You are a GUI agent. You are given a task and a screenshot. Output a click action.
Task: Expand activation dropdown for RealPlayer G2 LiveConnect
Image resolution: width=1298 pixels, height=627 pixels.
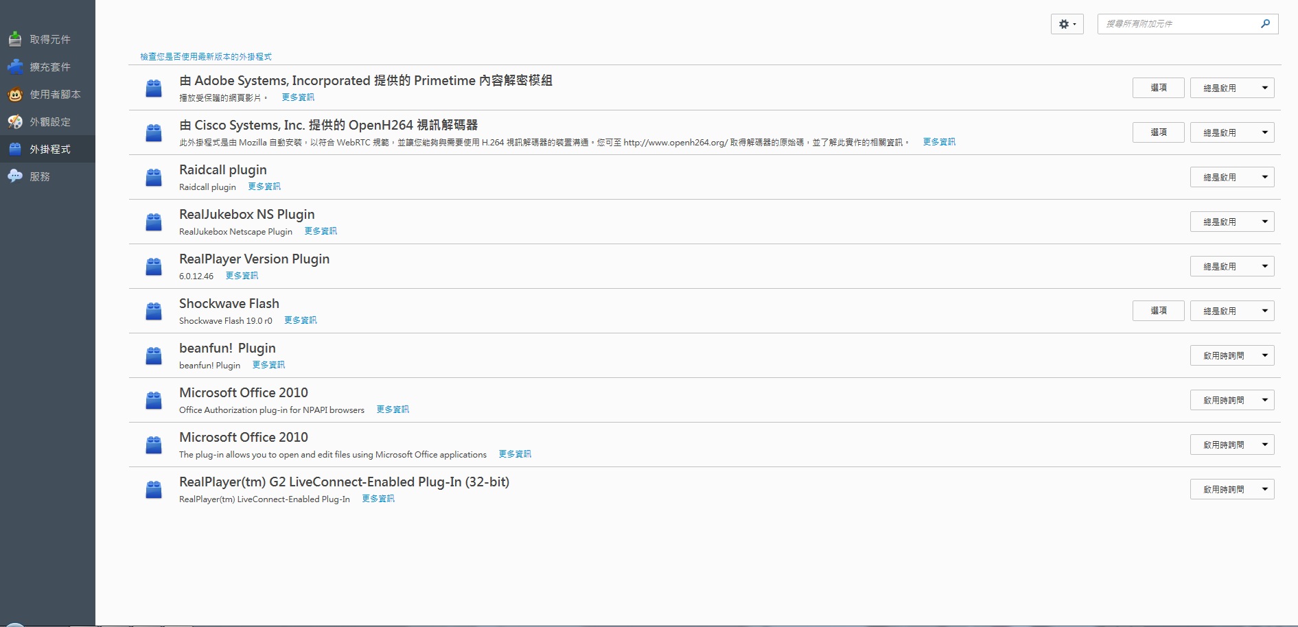point(1232,489)
